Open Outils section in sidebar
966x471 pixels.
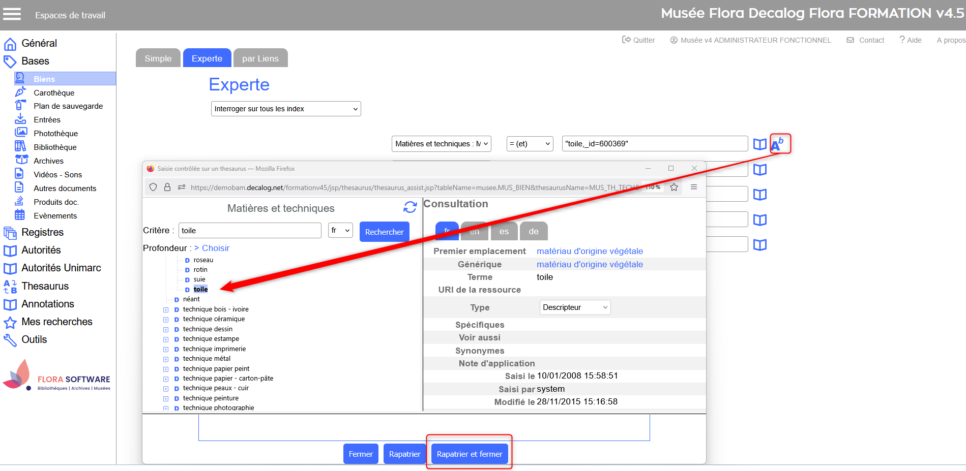coord(34,339)
